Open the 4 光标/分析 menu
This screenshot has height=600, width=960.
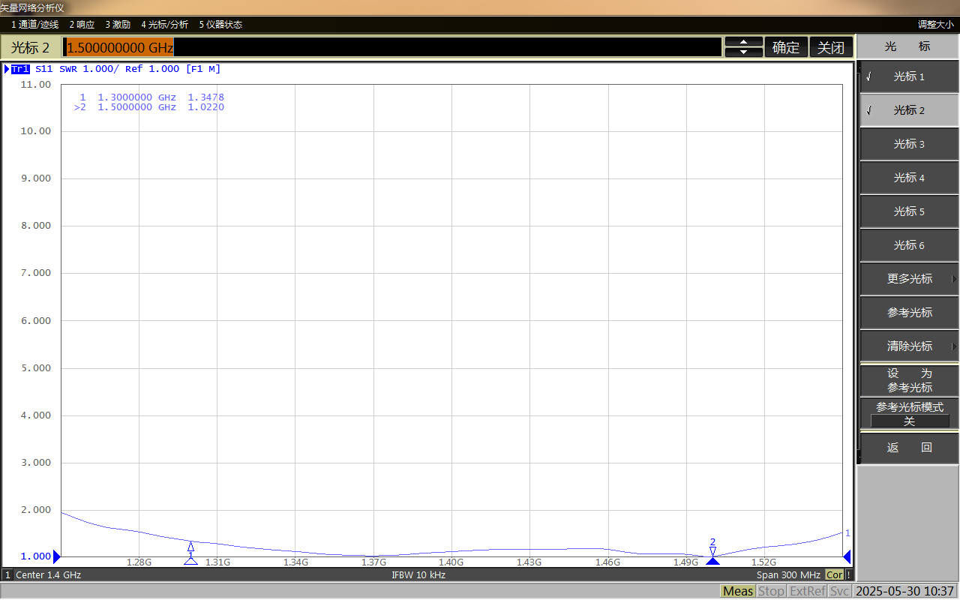[165, 25]
